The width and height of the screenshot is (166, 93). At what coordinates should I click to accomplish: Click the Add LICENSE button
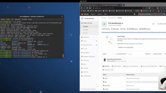click(116, 66)
